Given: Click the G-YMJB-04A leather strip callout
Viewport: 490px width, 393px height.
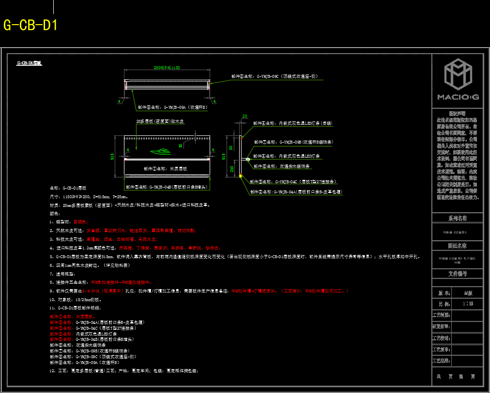Looking at the screenshot, I should (x=296, y=192).
